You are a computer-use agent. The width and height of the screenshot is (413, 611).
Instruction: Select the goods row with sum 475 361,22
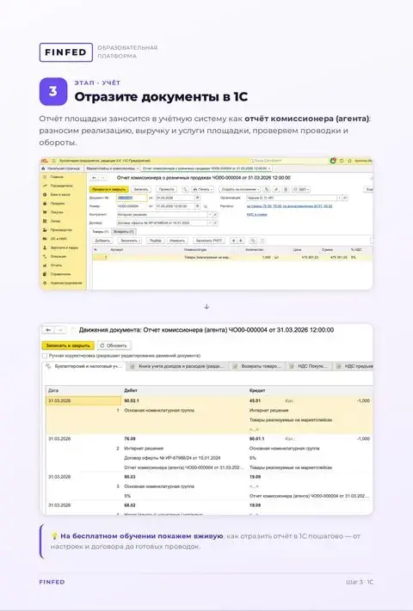pos(232,257)
